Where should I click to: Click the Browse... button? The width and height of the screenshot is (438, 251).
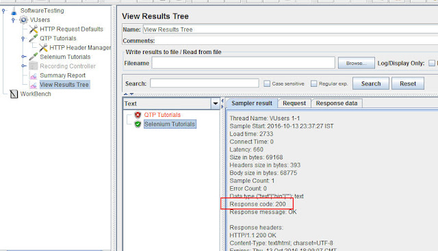pyautogui.click(x=356, y=63)
